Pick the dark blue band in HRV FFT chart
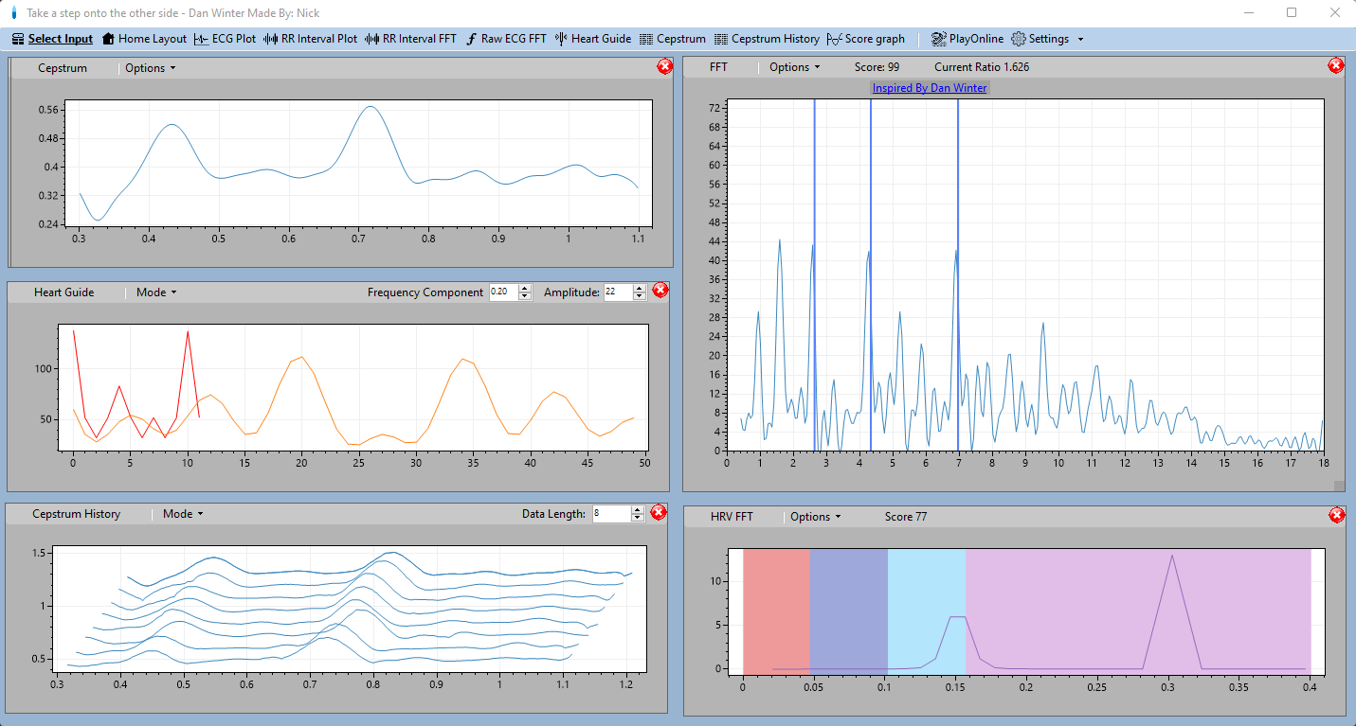The image size is (1356, 726). click(849, 611)
